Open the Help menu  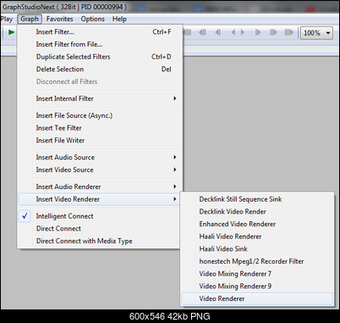pyautogui.click(x=119, y=19)
